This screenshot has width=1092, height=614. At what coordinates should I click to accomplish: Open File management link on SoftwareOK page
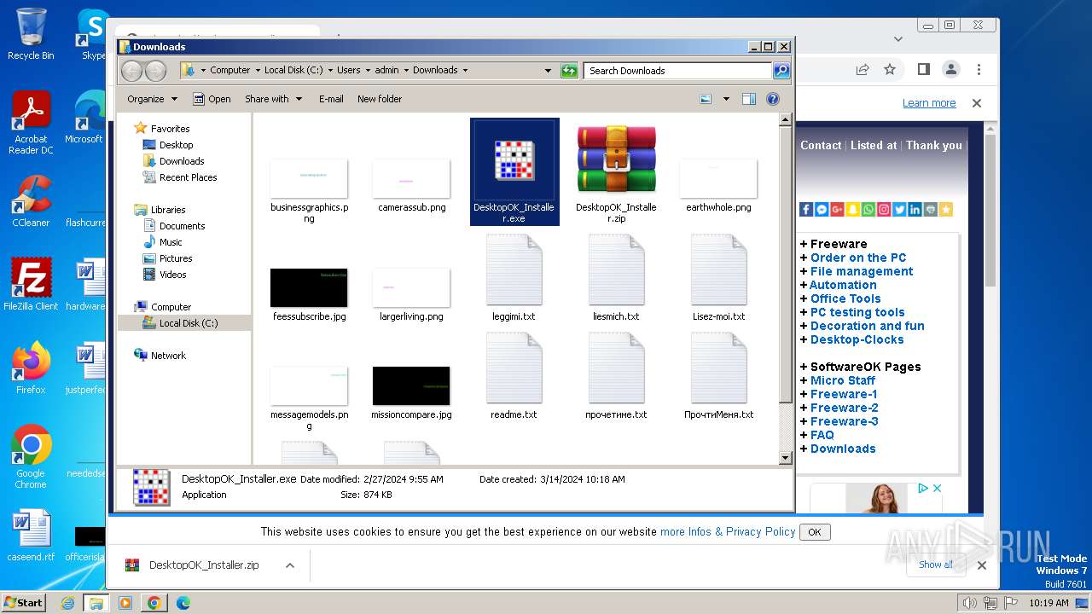coord(862,271)
